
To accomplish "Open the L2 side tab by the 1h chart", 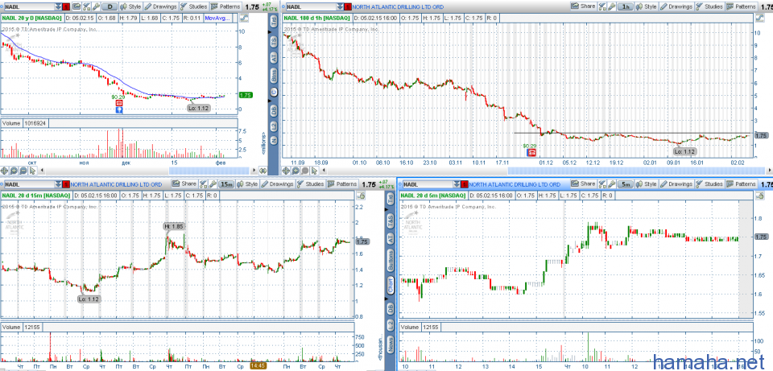I will 274,126.
